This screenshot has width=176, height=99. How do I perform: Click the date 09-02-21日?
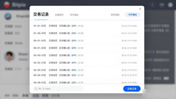(x=40, y=63)
